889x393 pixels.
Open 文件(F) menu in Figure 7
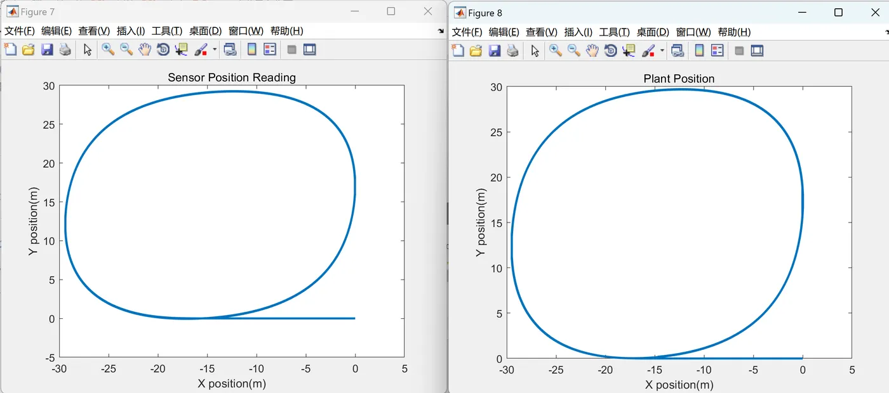[x=20, y=30]
